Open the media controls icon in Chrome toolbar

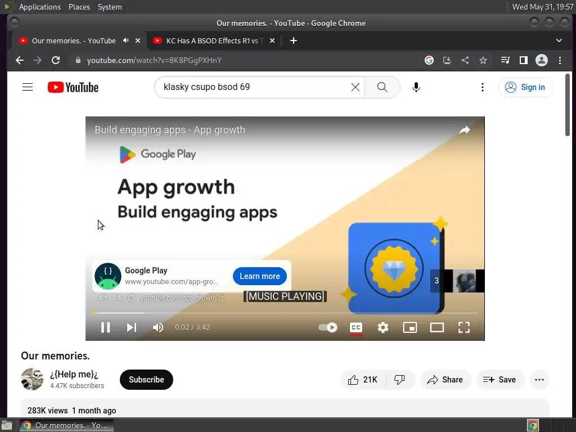tap(506, 60)
